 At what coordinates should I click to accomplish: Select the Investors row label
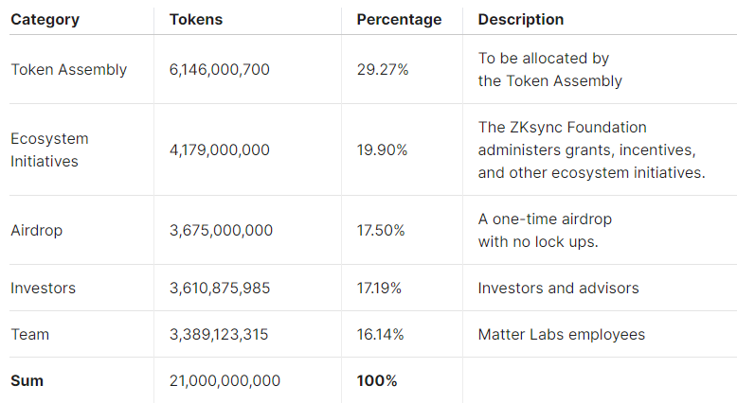(44, 288)
